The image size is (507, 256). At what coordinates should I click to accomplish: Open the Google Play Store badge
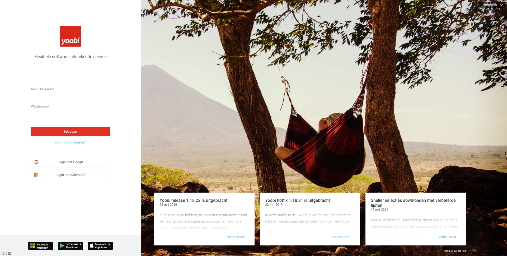71,246
